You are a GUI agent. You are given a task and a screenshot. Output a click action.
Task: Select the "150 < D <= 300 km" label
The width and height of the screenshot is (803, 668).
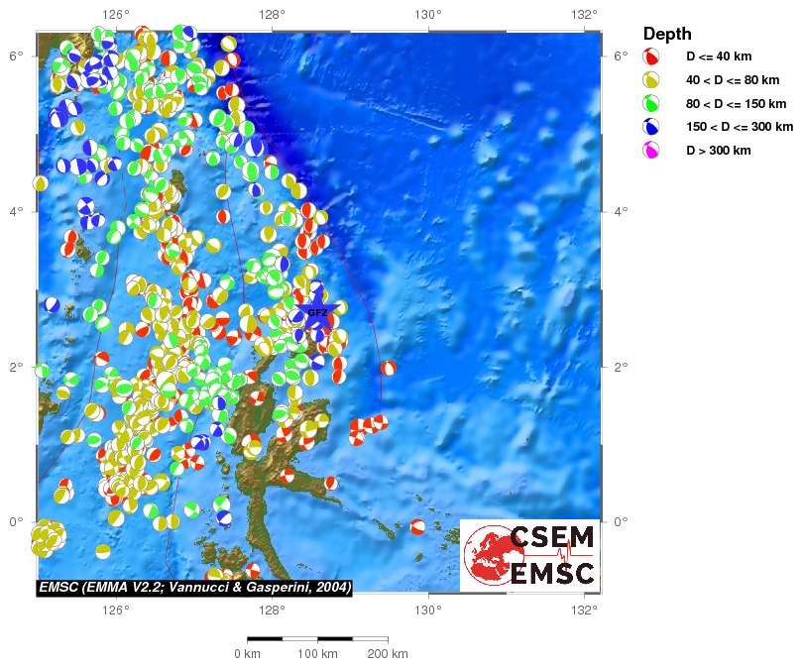pos(740,127)
